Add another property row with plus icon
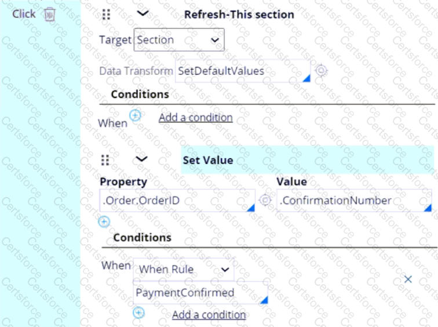 (x=104, y=222)
